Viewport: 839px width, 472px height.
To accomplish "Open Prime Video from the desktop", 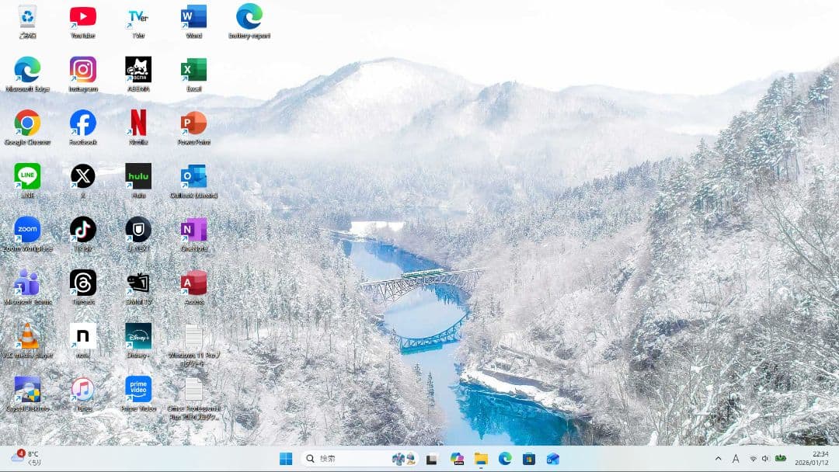I will (138, 390).
